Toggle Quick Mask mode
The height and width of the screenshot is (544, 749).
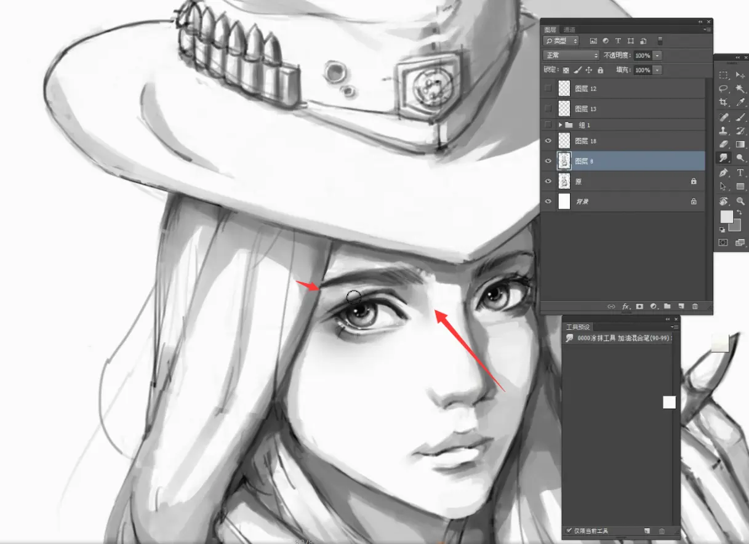click(x=724, y=242)
